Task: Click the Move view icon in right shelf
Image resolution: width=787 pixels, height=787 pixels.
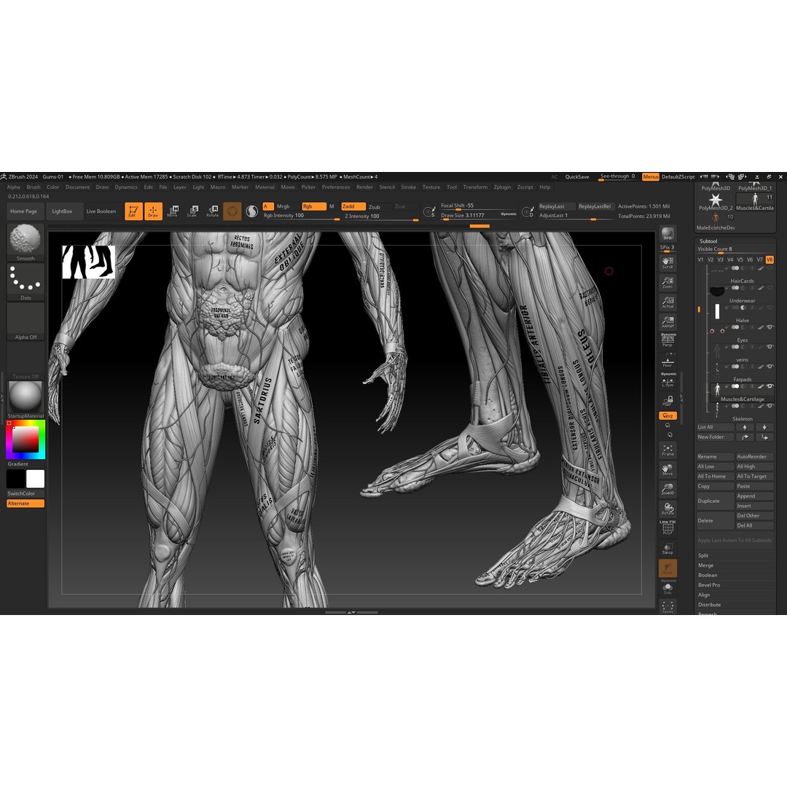Action: point(667,469)
